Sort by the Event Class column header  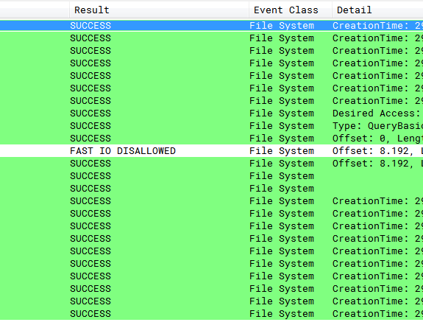click(x=291, y=10)
